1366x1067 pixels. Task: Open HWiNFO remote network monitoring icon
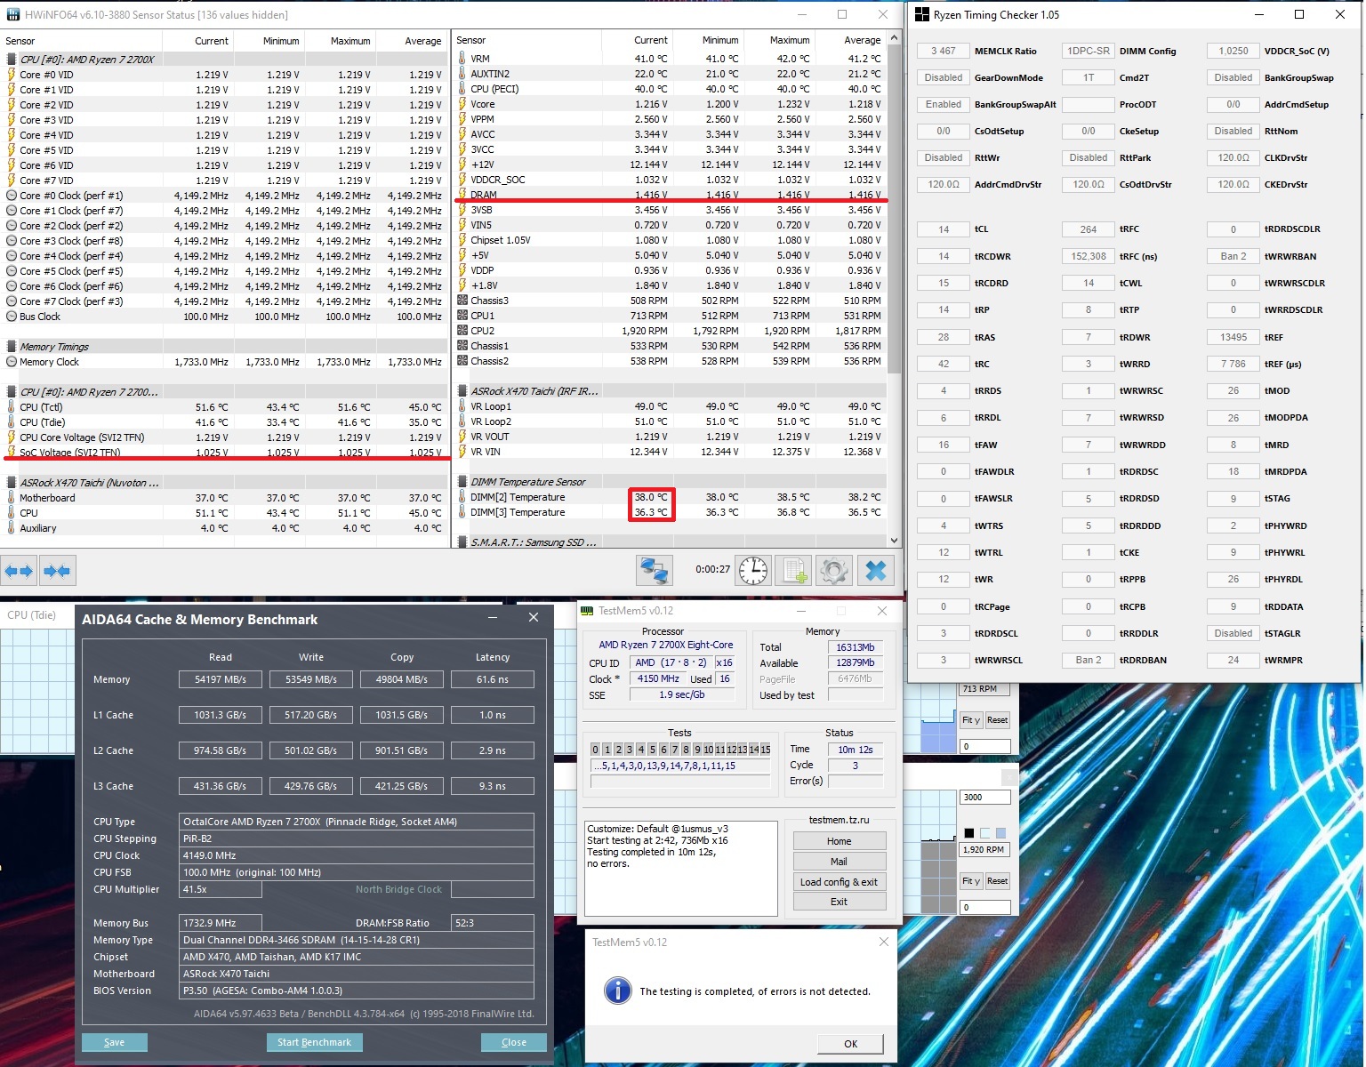(655, 571)
